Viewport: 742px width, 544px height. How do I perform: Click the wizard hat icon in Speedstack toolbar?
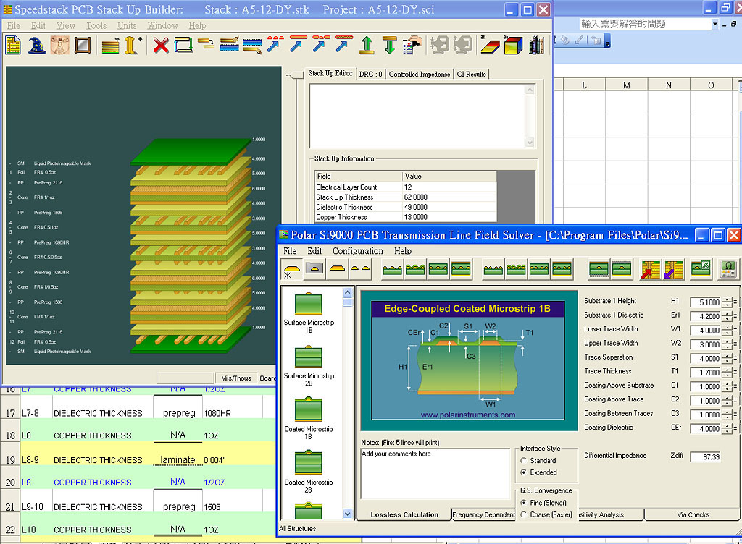click(36, 46)
